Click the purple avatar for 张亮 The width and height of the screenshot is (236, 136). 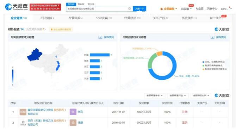pos(73,112)
